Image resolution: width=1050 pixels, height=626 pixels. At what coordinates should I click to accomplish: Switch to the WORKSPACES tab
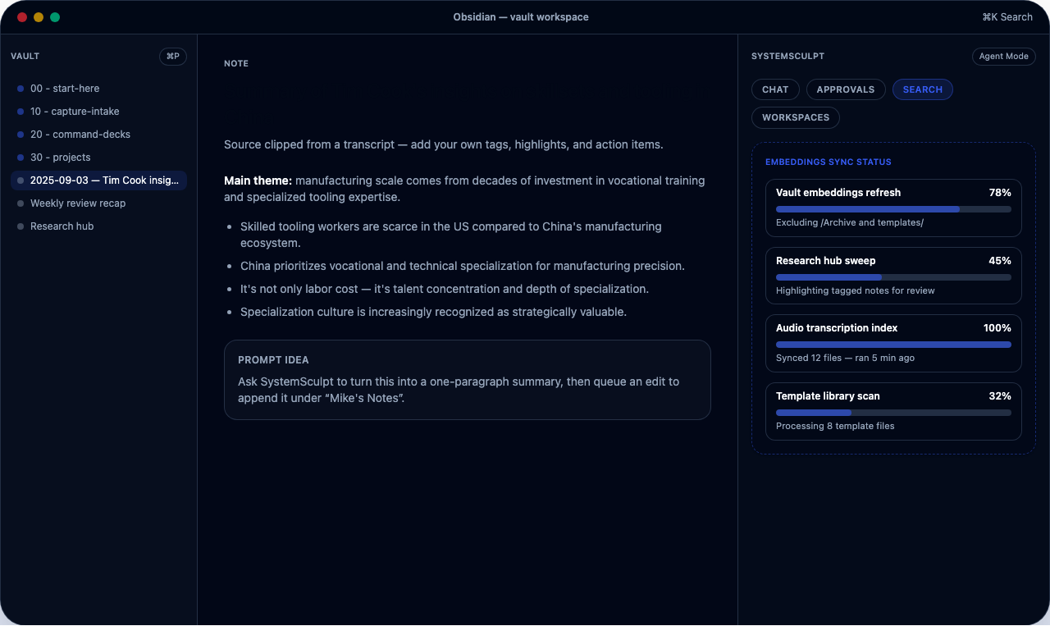(795, 117)
